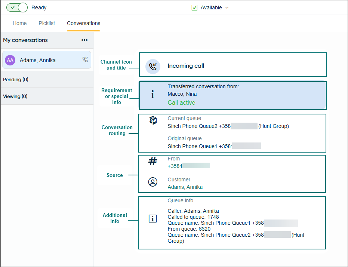Click the My conversations header
This screenshot has width=348, height=267.
(x=25, y=40)
